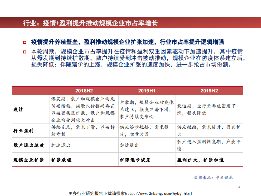The height and width of the screenshot is (196, 261).
Task: Select the 盈利扩大，扩张加速 cell
Action: click(x=201, y=160)
